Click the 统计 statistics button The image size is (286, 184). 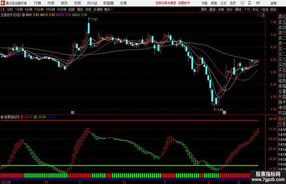coord(230,9)
